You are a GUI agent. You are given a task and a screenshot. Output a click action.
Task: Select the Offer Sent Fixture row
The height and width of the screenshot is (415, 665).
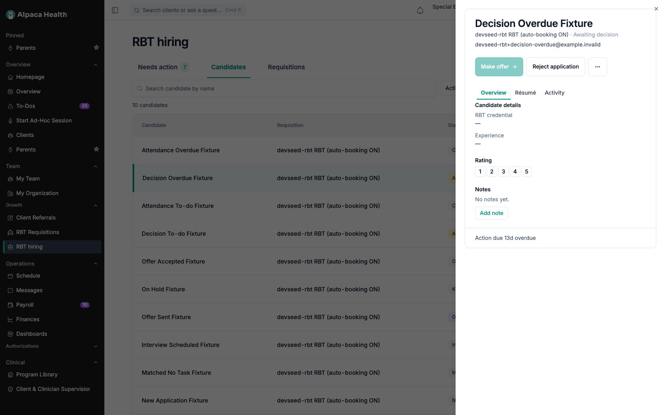[x=294, y=317]
